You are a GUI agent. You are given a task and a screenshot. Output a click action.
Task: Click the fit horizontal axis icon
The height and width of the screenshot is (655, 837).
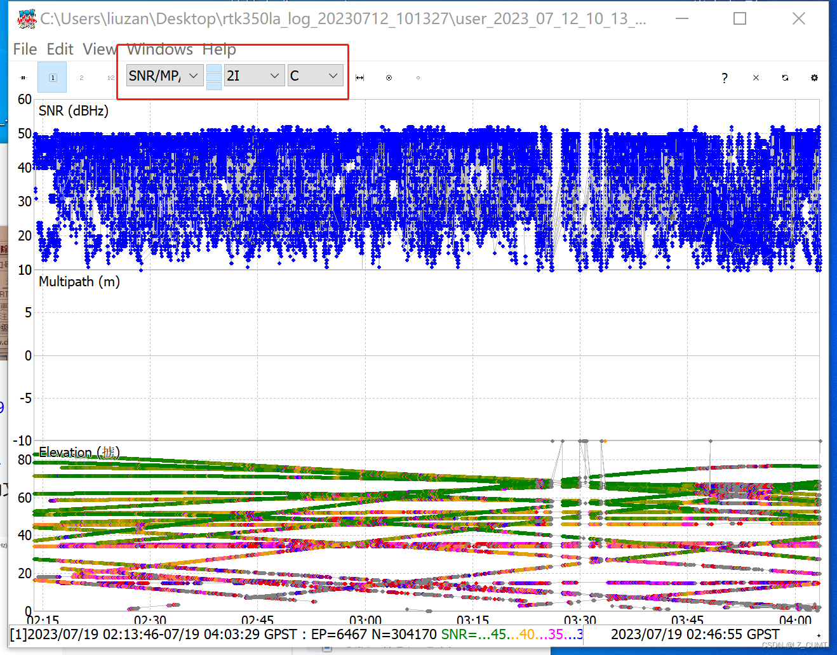tap(359, 77)
